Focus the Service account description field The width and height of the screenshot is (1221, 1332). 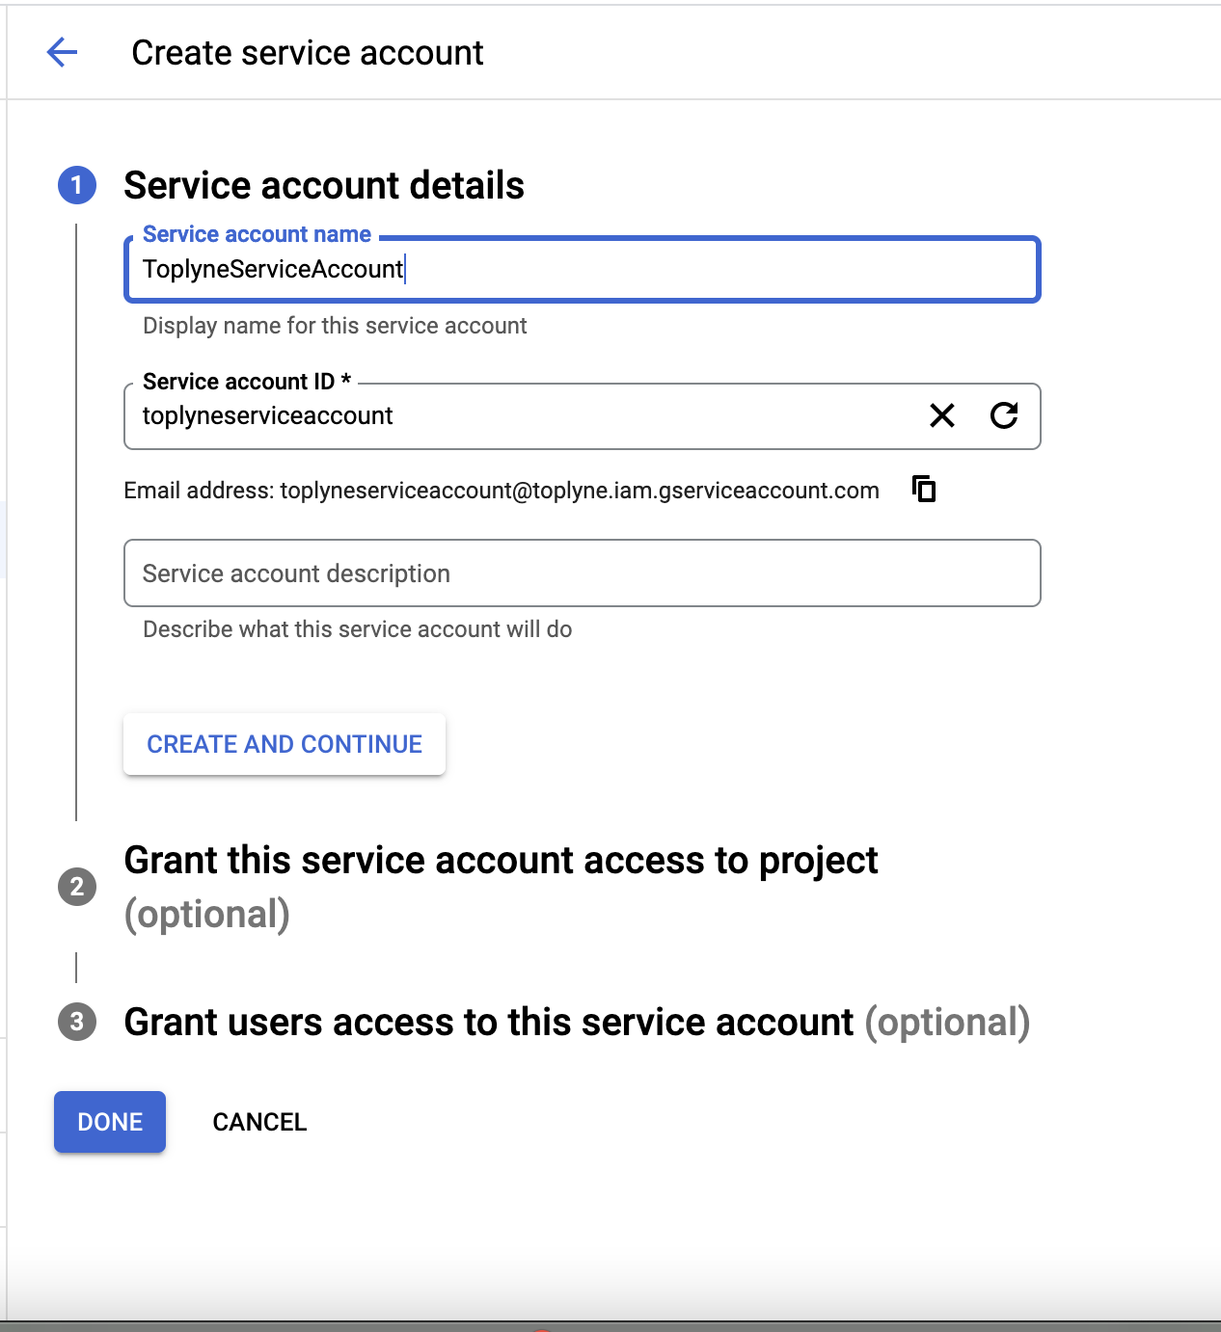coord(582,573)
